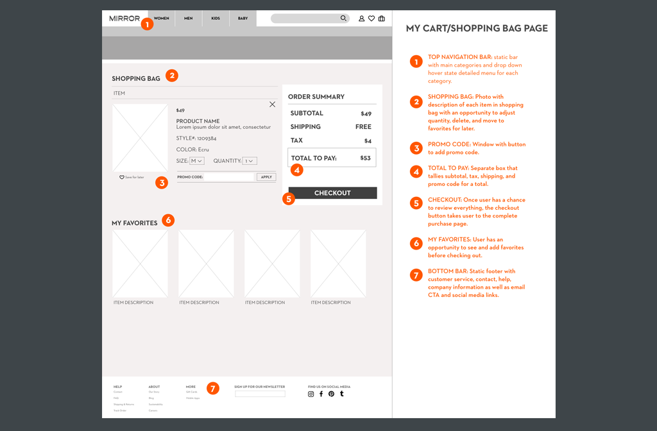
Task: Open the Pinterest social icon
Action: [332, 394]
